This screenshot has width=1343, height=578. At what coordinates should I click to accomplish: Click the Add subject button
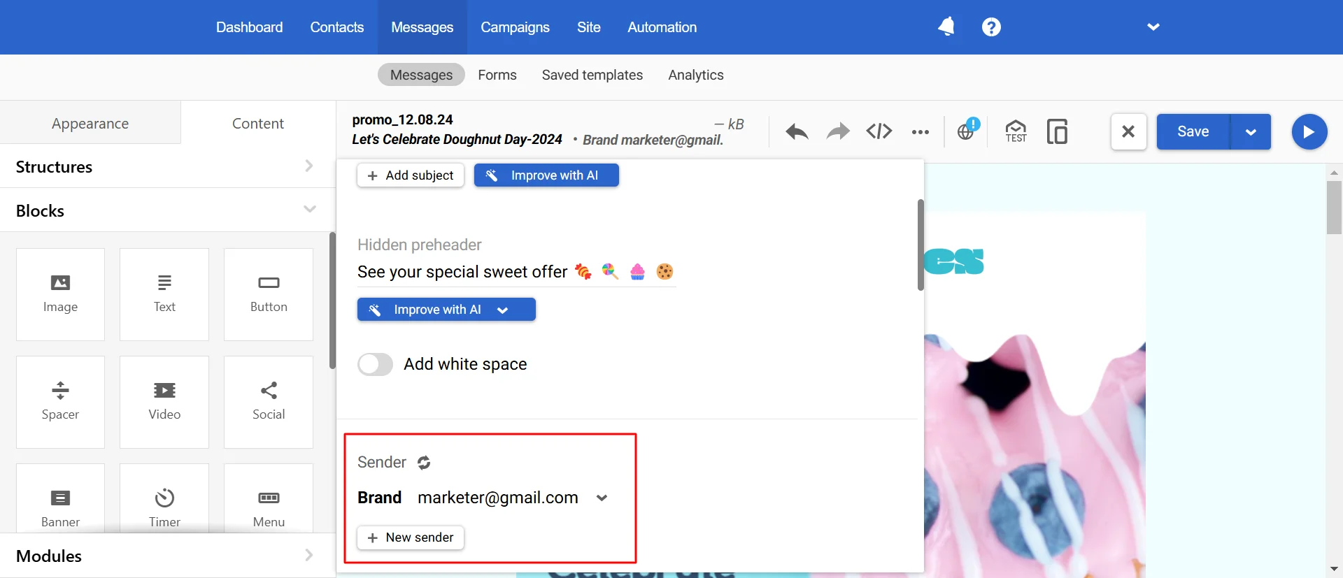coord(411,175)
